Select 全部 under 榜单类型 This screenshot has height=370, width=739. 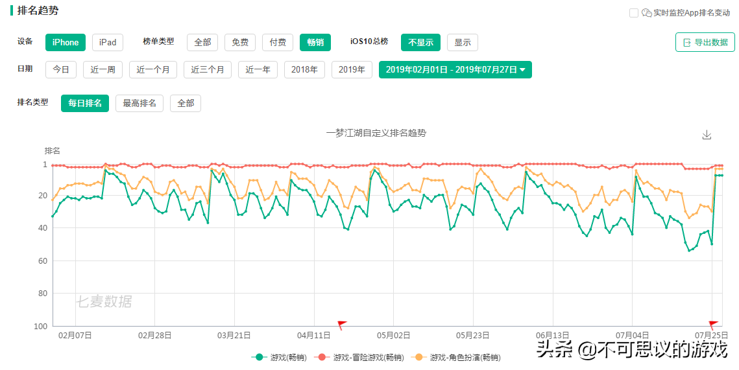pos(202,42)
